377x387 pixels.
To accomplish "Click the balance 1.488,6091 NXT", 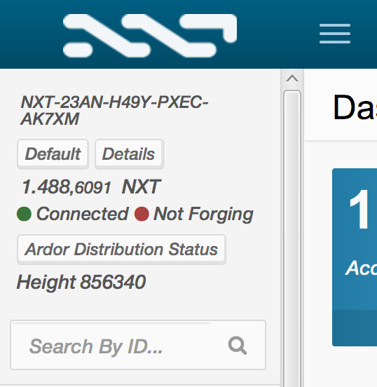I will [x=91, y=186].
